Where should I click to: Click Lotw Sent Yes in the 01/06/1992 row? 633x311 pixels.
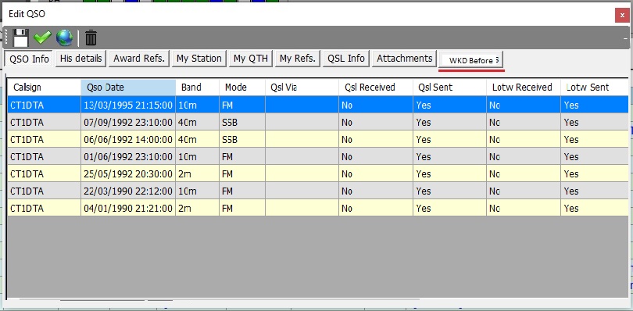(595, 156)
